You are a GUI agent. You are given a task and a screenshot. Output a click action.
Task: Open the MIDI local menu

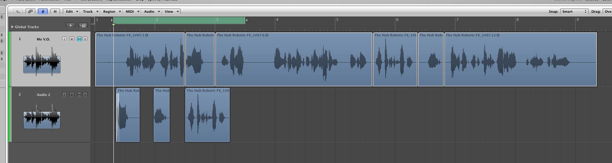coord(132,12)
